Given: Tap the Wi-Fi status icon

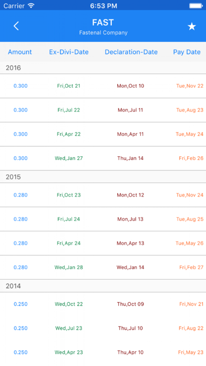Looking at the screenshot, I should (31, 6).
